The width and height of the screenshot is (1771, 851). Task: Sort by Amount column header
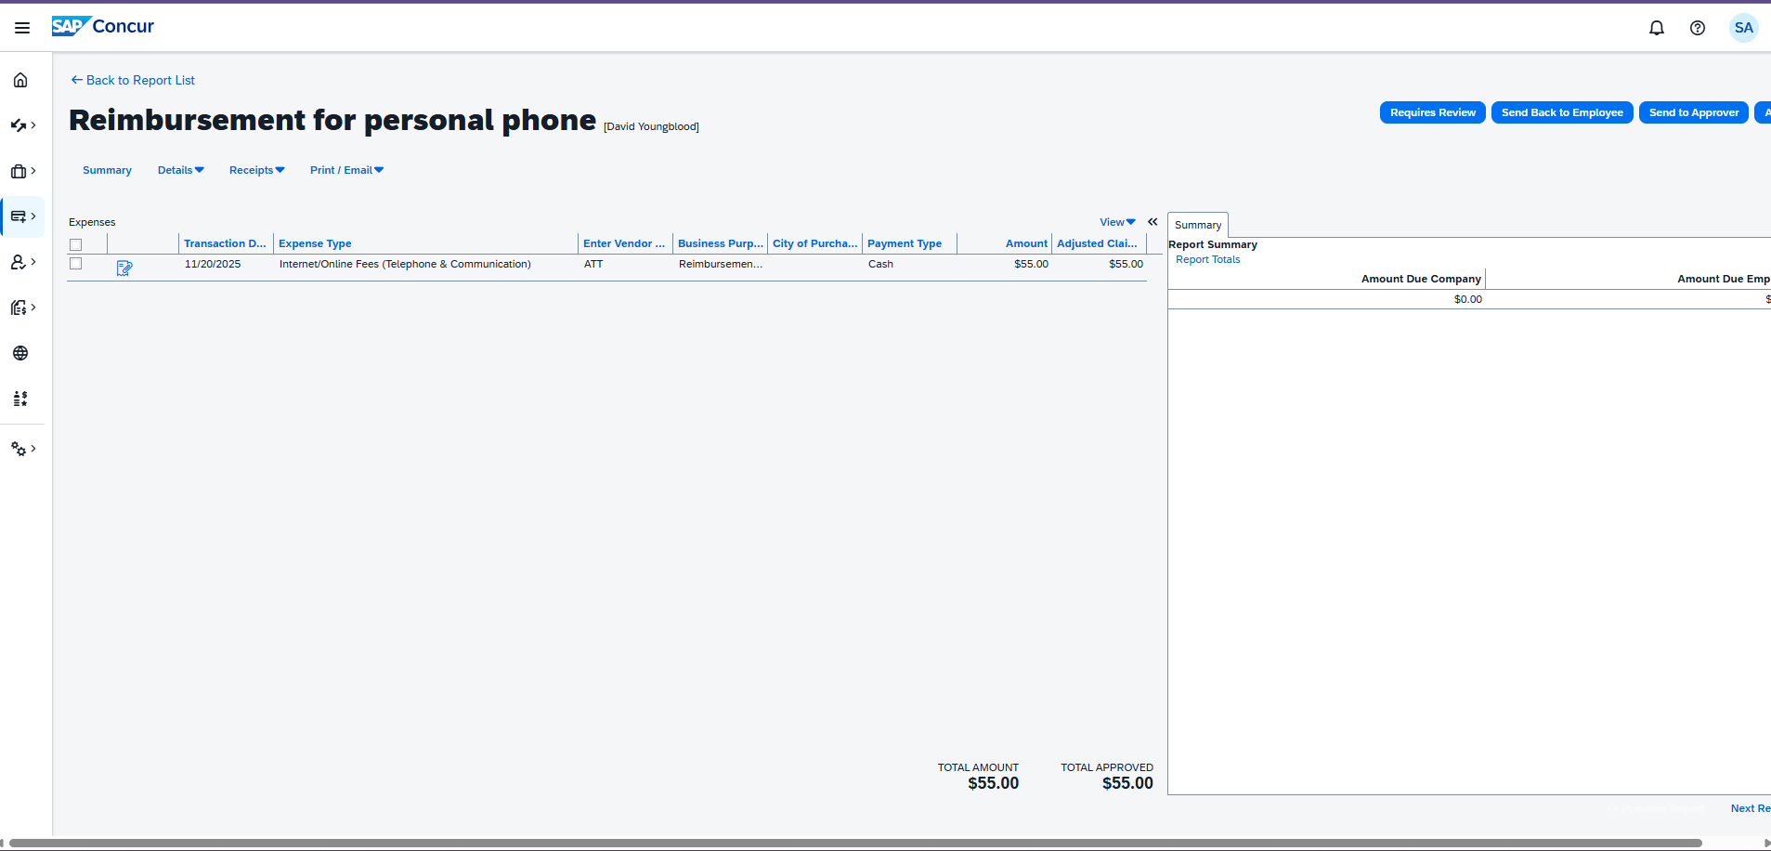coord(1026,243)
